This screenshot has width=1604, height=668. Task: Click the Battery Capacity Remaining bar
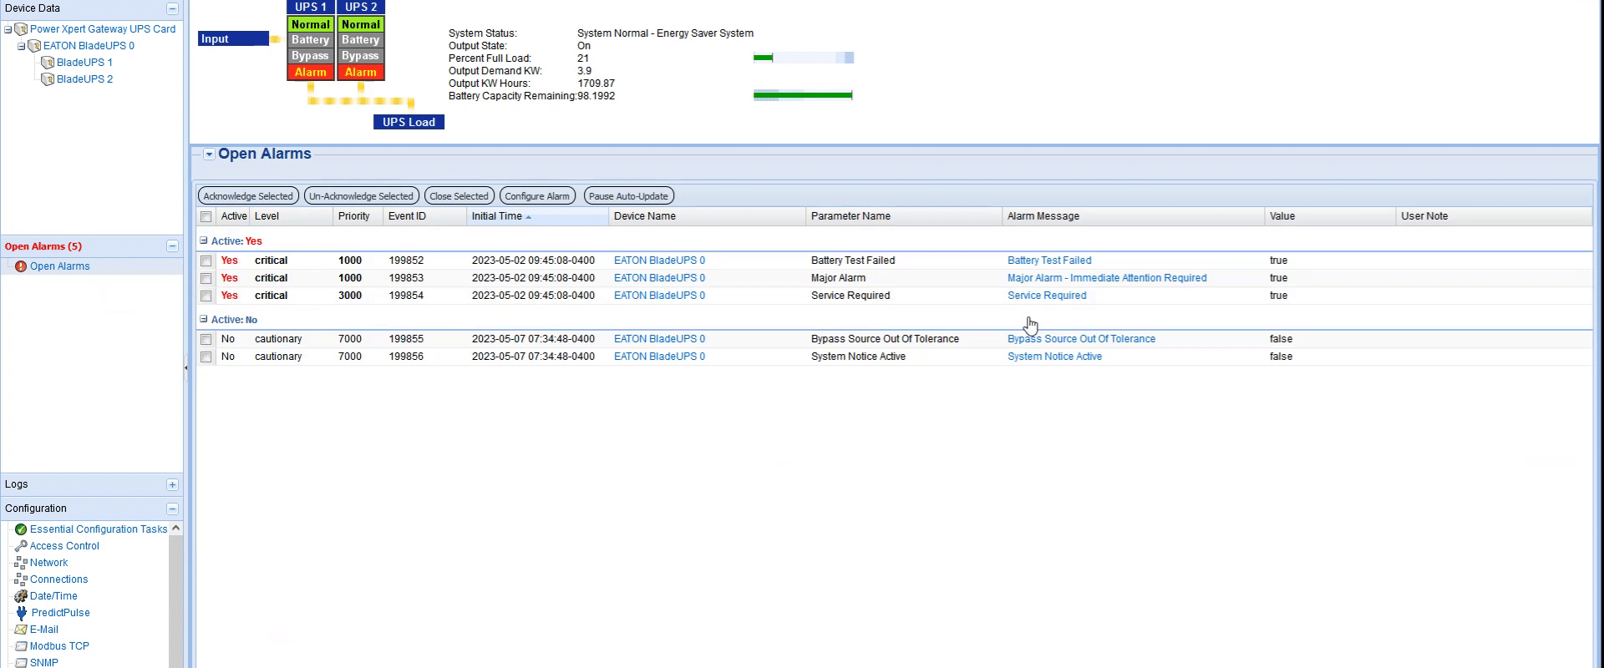(803, 95)
